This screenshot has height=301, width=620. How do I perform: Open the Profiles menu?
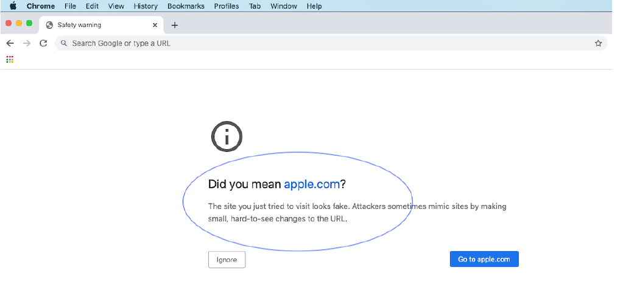coord(227,6)
